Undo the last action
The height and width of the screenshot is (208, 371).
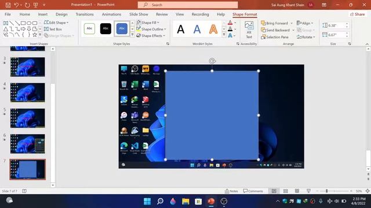pos(16,5)
